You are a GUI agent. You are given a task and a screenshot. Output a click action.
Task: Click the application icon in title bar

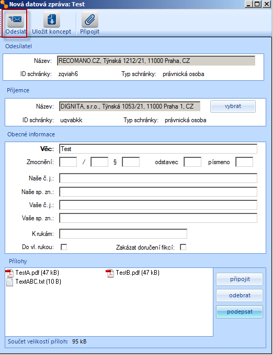pos(4,4)
